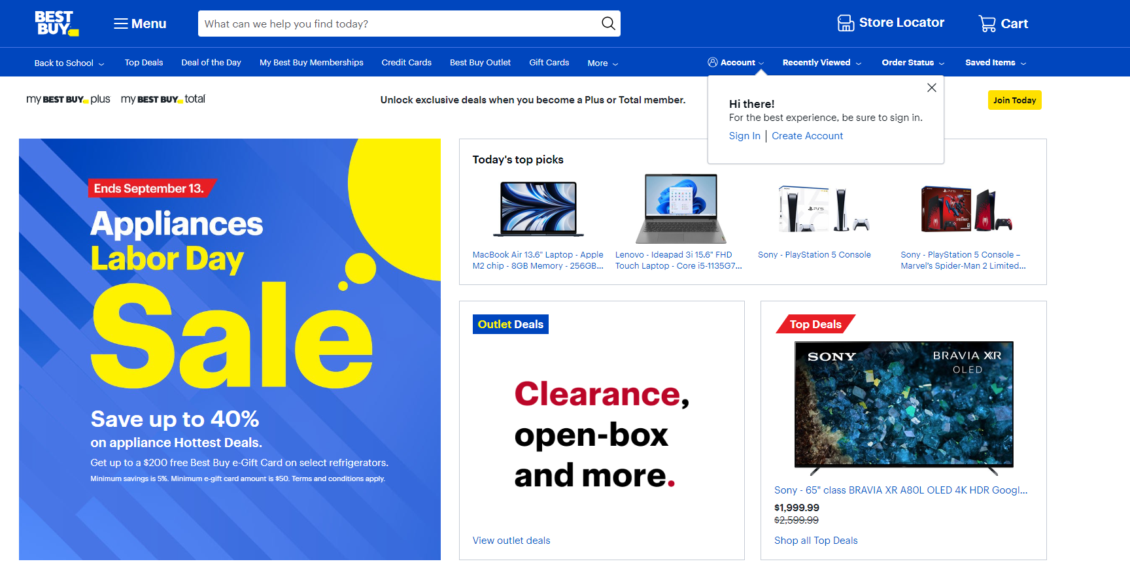Click the My Best Buy Plus logo
Image resolution: width=1130 pixels, height=570 pixels.
68,99
